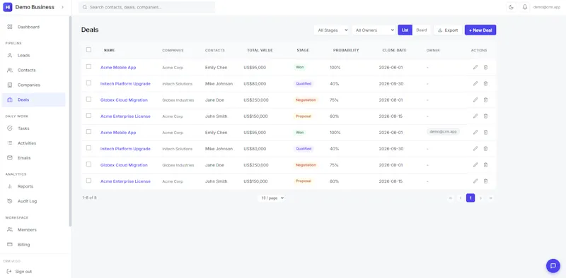Click the search contacts, deals, companies field
The height and width of the screenshot is (278, 566).
pos(147,7)
